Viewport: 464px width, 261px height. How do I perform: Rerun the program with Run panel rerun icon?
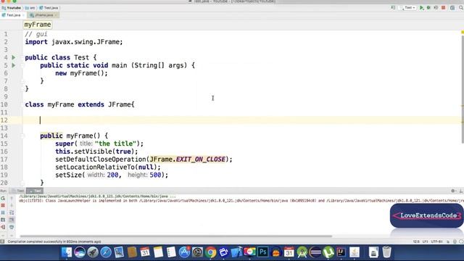(3, 198)
